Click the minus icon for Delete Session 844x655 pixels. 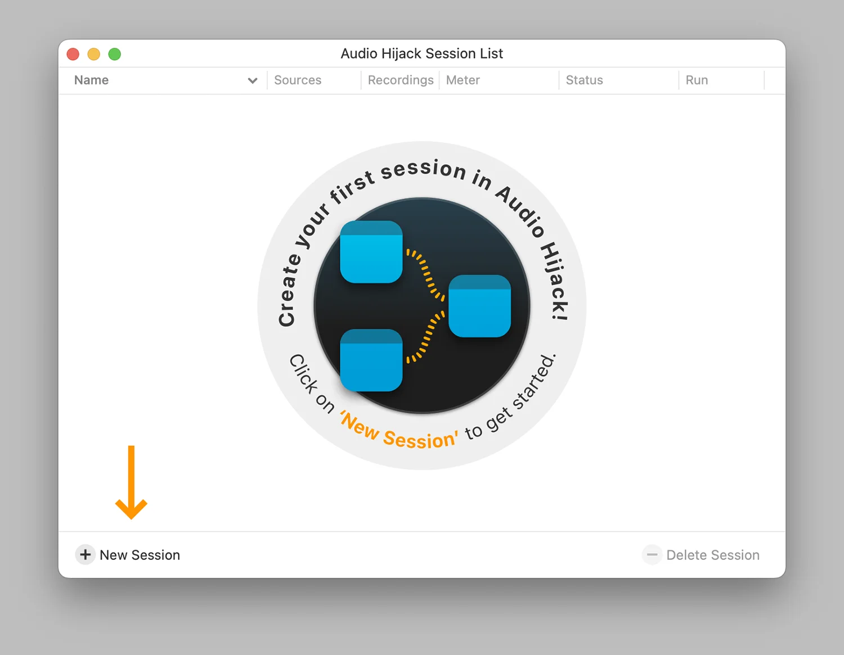(x=652, y=555)
